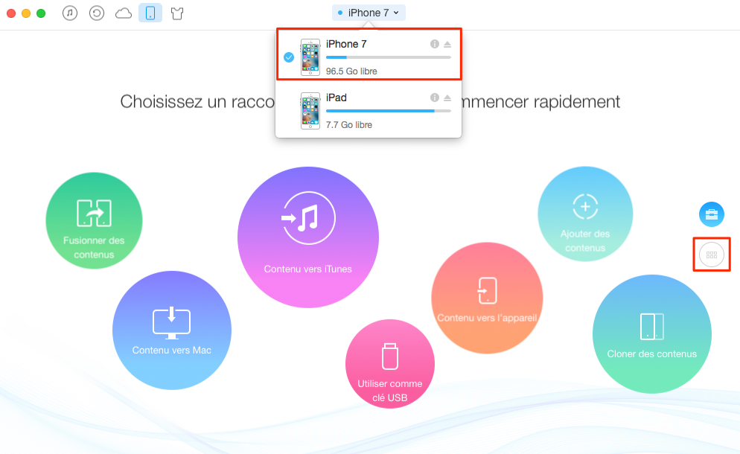This screenshot has height=454, width=740.
Task: Select iPad in device list
Action: [x=369, y=110]
